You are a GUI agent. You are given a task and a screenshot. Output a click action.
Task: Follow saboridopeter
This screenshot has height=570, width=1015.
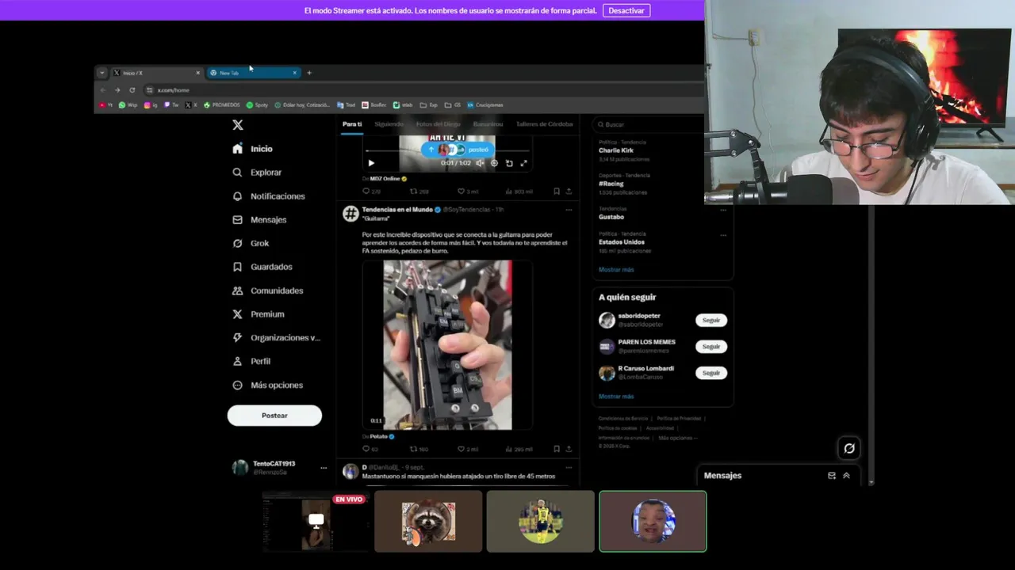pyautogui.click(x=711, y=321)
